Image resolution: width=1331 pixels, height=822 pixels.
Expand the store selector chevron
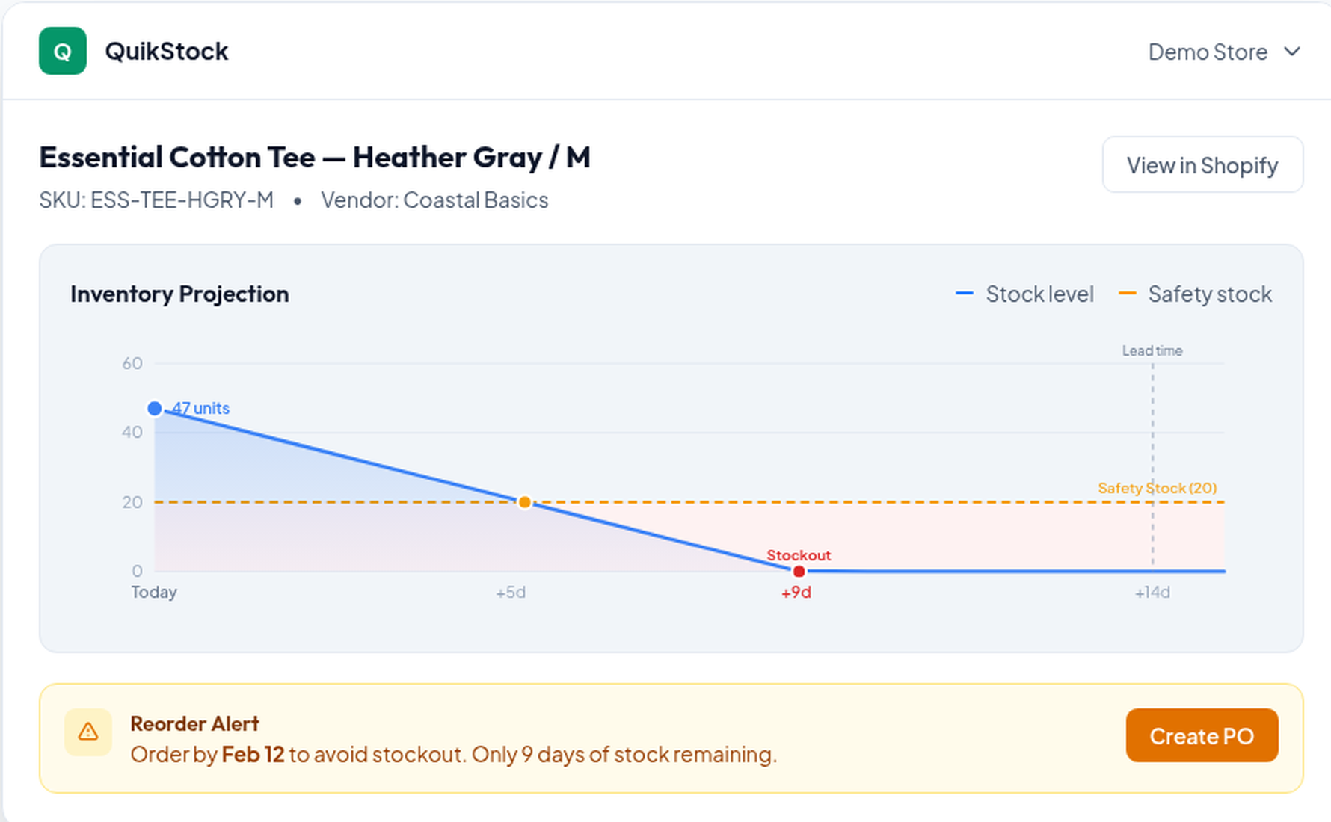coord(1291,52)
